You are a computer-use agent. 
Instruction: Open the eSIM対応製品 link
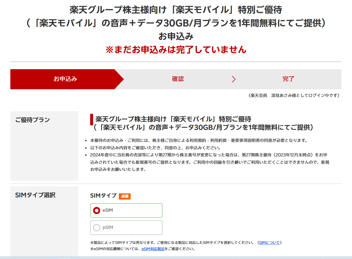point(153,249)
